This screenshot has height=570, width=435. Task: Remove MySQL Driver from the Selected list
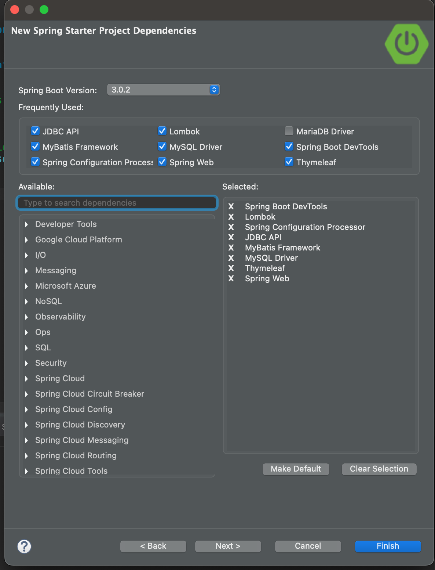point(231,258)
